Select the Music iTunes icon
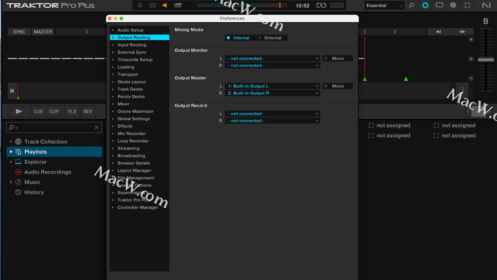 tap(18, 182)
